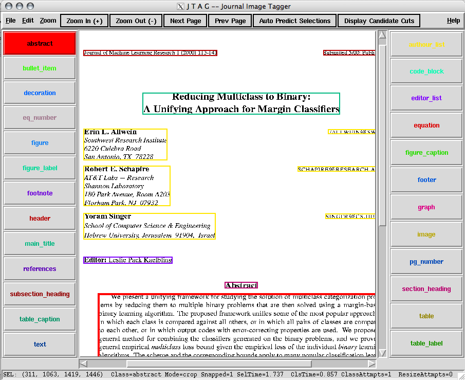This screenshot has height=380, width=465.
Task: Click the Abstract section heading box
Action: coord(241,285)
